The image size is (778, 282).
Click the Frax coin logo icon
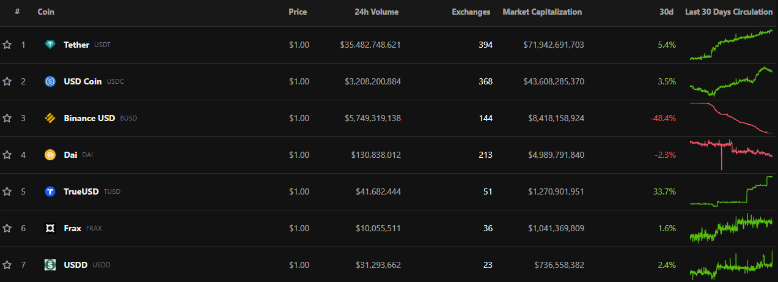pyautogui.click(x=50, y=228)
